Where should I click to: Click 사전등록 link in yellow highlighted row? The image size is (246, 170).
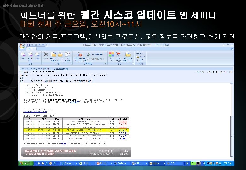pos(123,130)
